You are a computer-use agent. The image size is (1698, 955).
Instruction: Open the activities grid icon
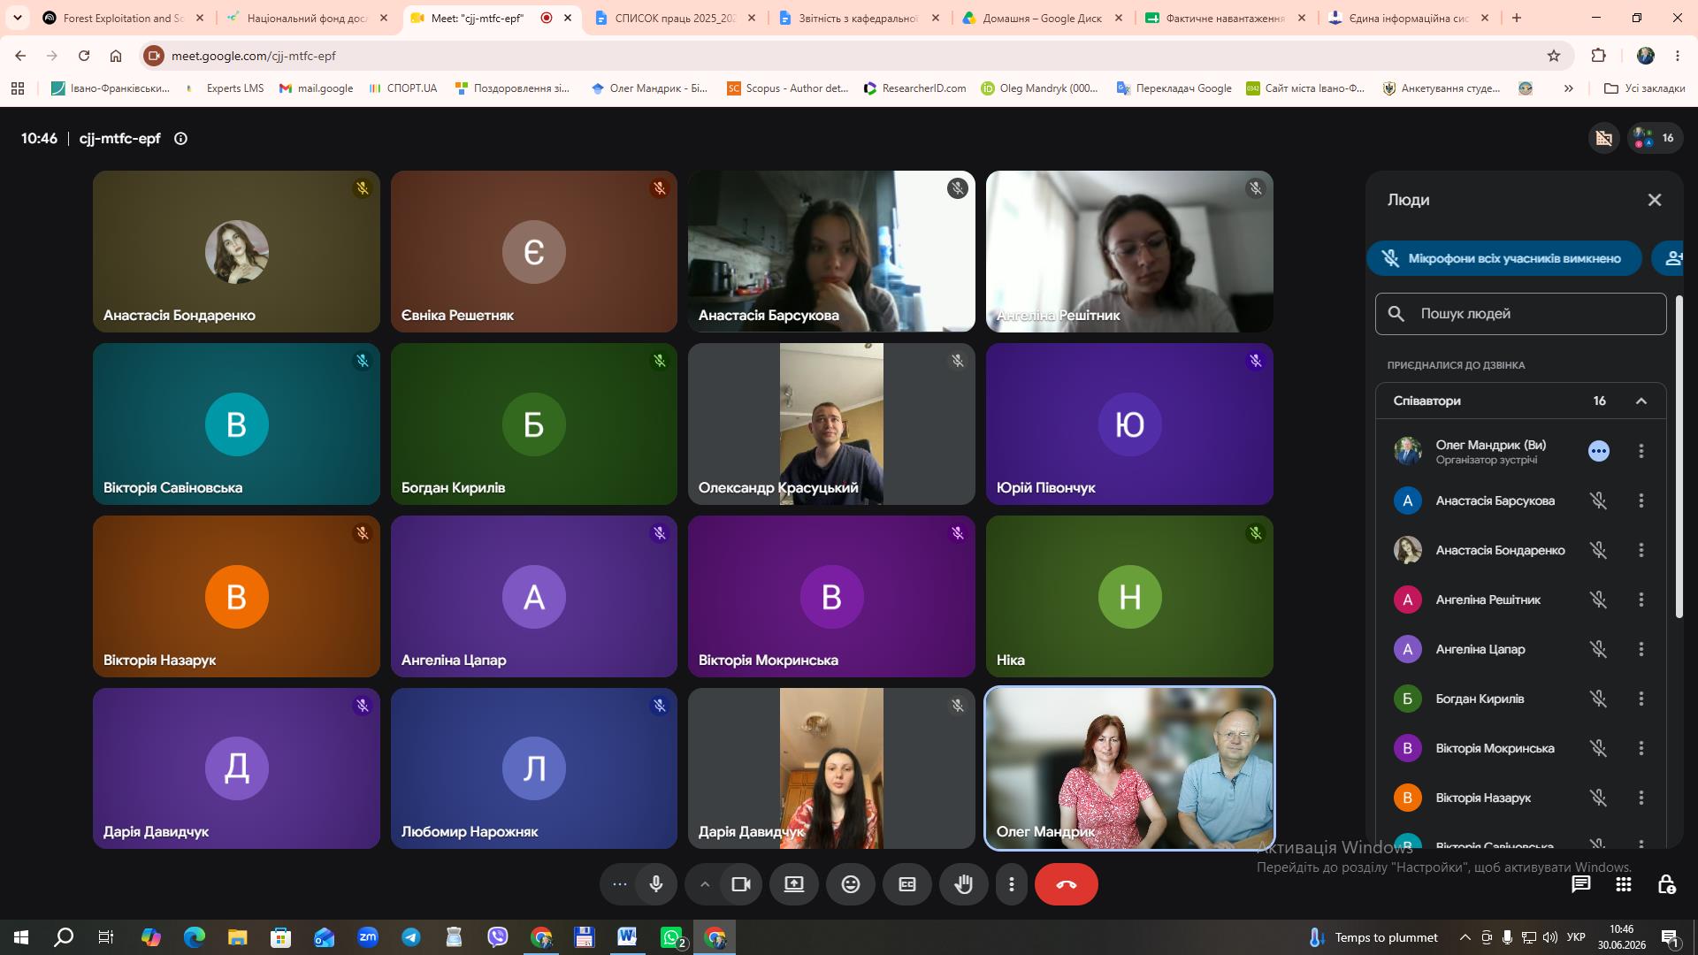point(1624,884)
